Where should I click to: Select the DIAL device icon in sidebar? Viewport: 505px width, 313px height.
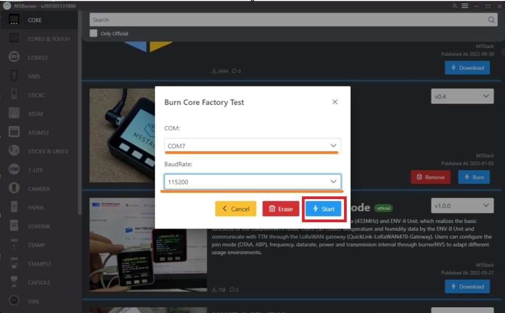click(x=14, y=301)
